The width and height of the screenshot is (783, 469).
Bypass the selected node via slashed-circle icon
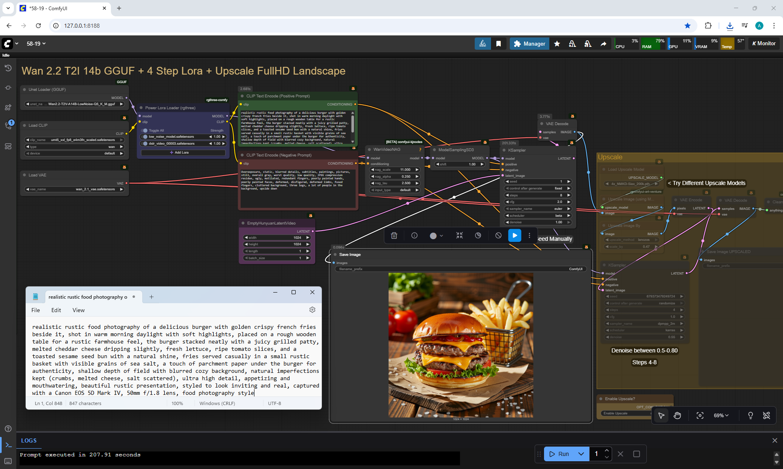point(498,236)
